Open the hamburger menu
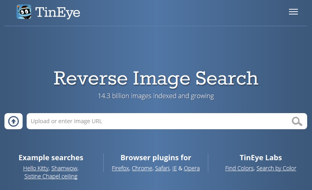The image size is (312, 190). click(293, 12)
